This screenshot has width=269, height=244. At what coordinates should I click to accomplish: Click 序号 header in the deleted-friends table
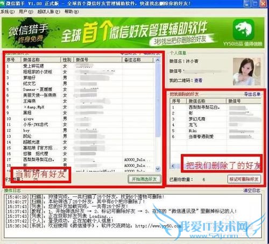[x=179, y=101]
